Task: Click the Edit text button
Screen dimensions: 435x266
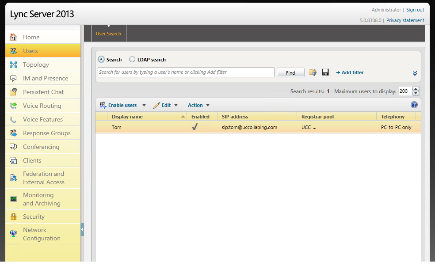Action: tap(166, 105)
